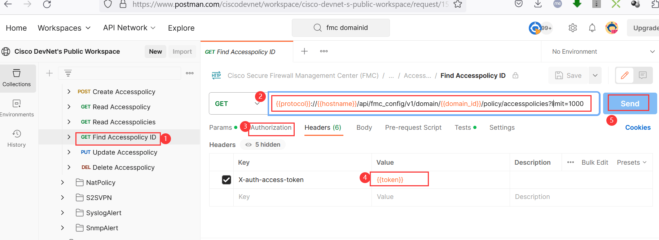
Task: Open the Authorization tab
Action: (x=271, y=127)
